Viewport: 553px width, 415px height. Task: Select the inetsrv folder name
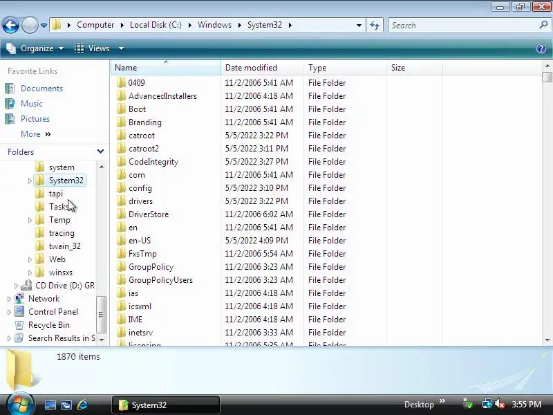click(x=140, y=333)
